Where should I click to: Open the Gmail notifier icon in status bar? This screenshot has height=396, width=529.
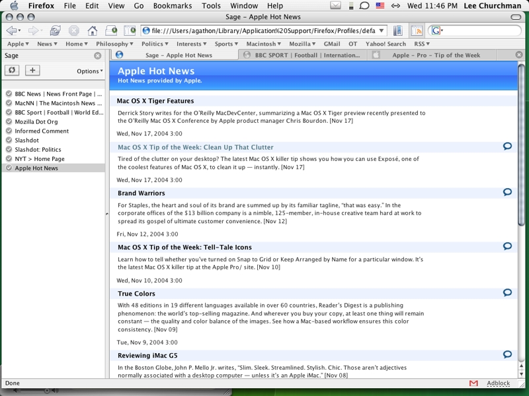pos(473,383)
